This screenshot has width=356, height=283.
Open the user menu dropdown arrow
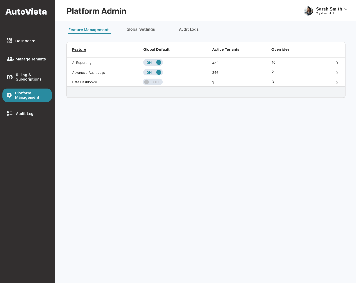pyautogui.click(x=346, y=9)
